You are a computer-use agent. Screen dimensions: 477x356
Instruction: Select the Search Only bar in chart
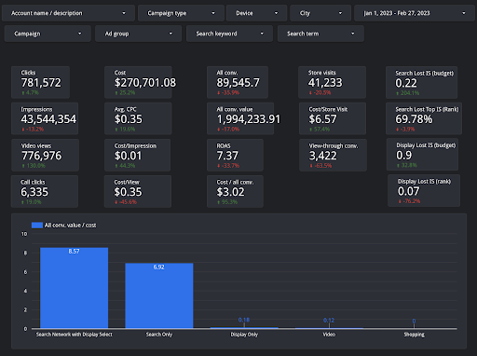point(159,295)
